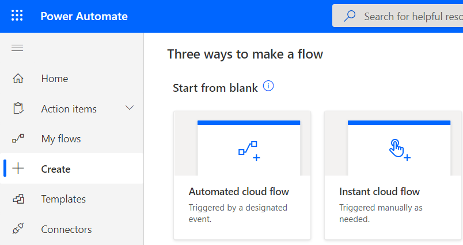Click the 'Start from blank' heading
The width and height of the screenshot is (463, 245).
coord(215,88)
